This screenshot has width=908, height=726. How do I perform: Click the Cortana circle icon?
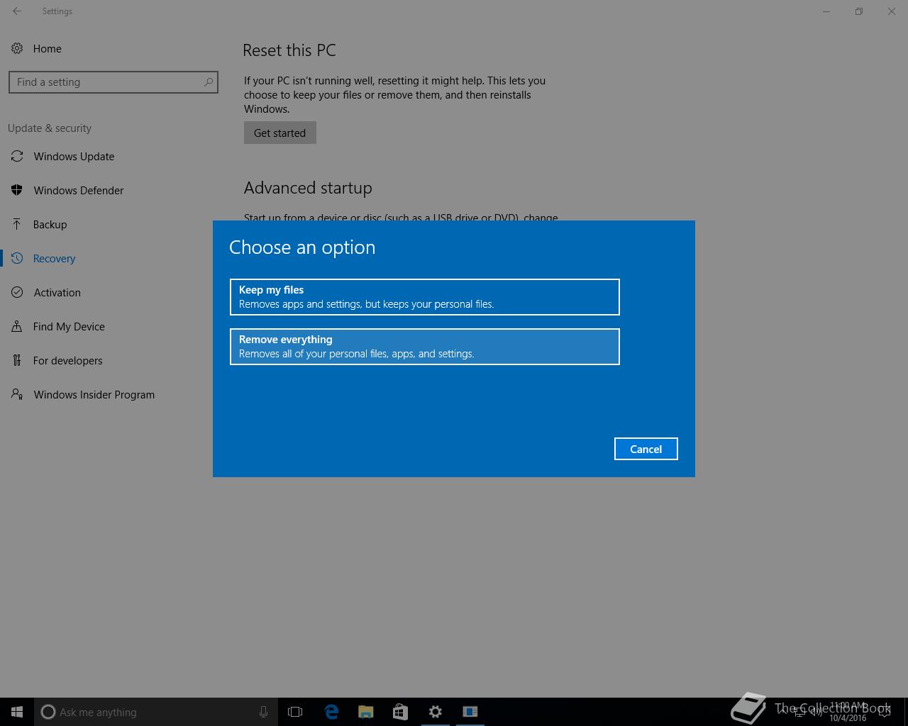(48, 712)
